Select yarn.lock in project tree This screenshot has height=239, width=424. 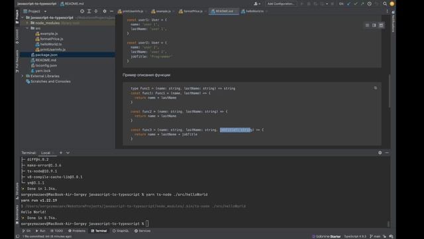[x=40, y=71]
